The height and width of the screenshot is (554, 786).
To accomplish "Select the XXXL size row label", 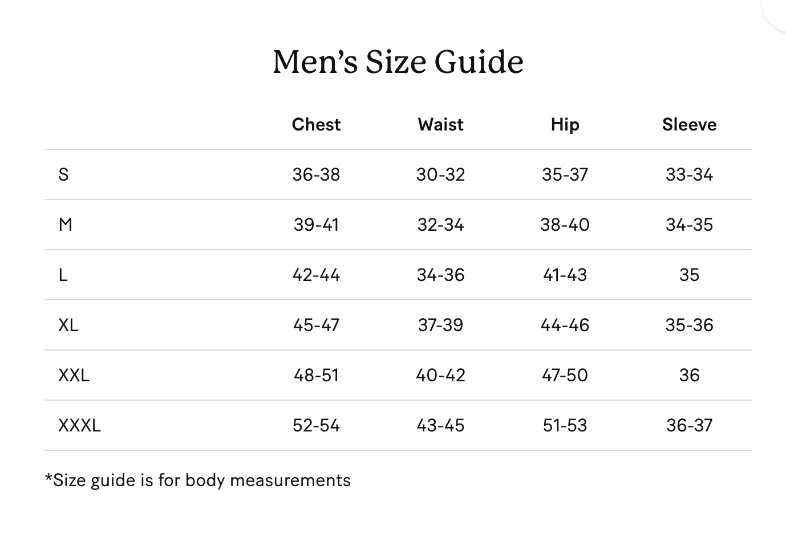I will tap(79, 425).
